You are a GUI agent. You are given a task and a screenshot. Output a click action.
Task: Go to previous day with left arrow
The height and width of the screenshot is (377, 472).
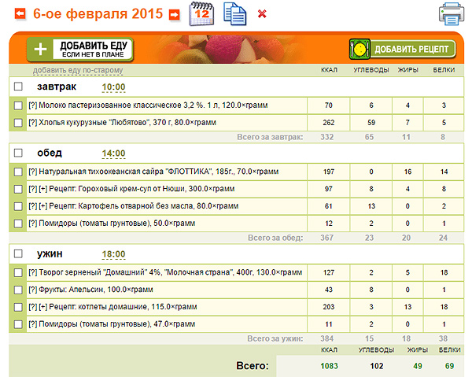click(x=20, y=14)
